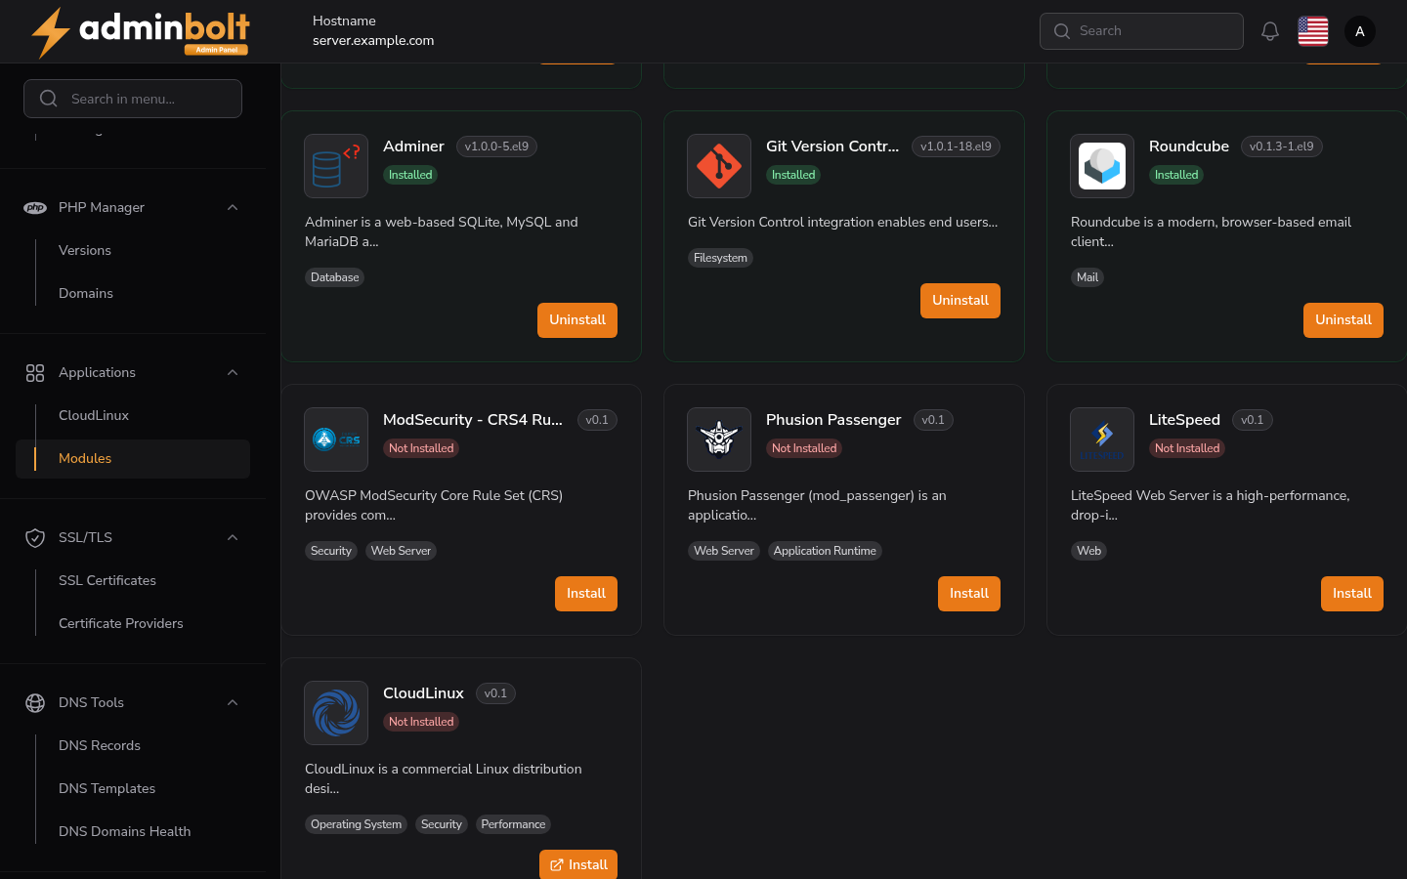Click the Adminer module title
Viewport: 1407px width, 879px height.
point(413,146)
